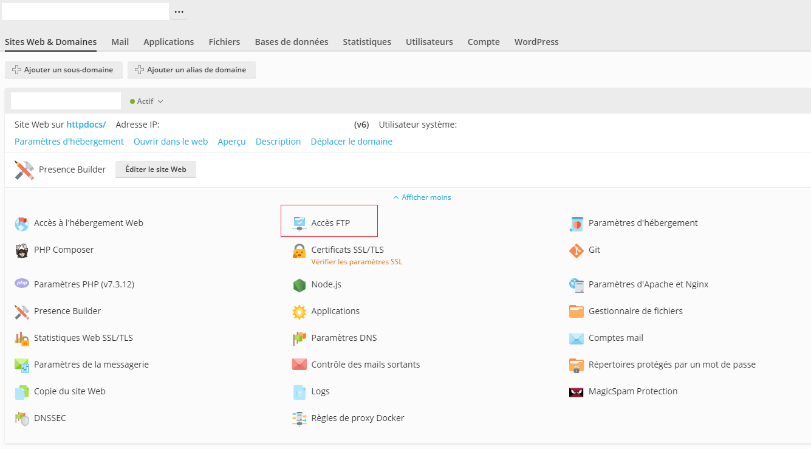
Task: Click Ajouter un alias de domaine button
Action: pos(191,70)
